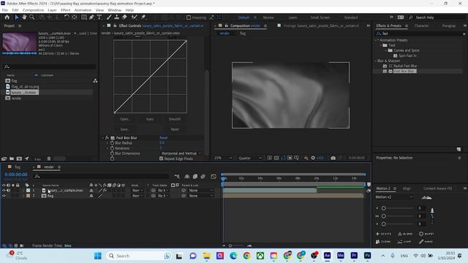The height and width of the screenshot is (263, 468).
Task: Select the Roto Brush tool
Action: (134, 18)
